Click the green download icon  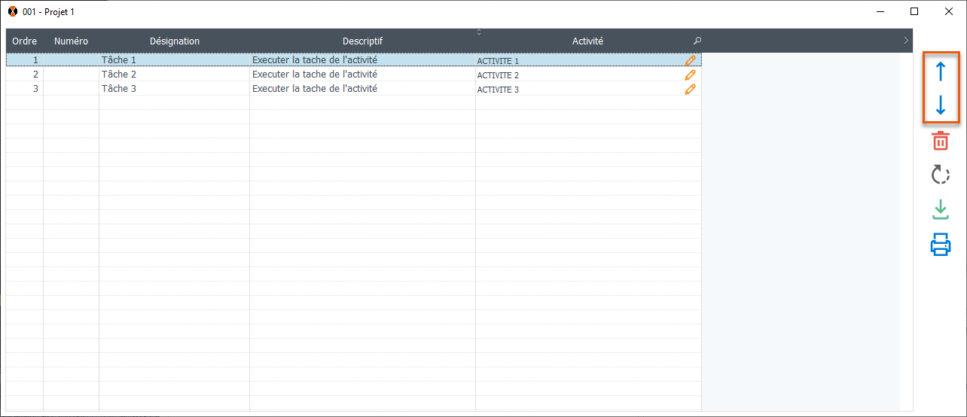[941, 209]
